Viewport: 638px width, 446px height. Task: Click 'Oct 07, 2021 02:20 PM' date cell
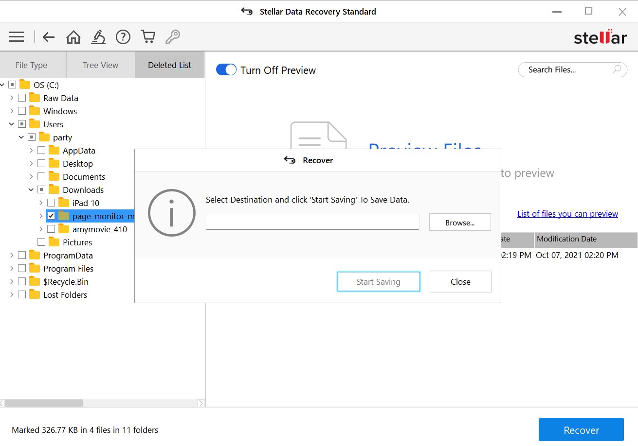tap(577, 255)
